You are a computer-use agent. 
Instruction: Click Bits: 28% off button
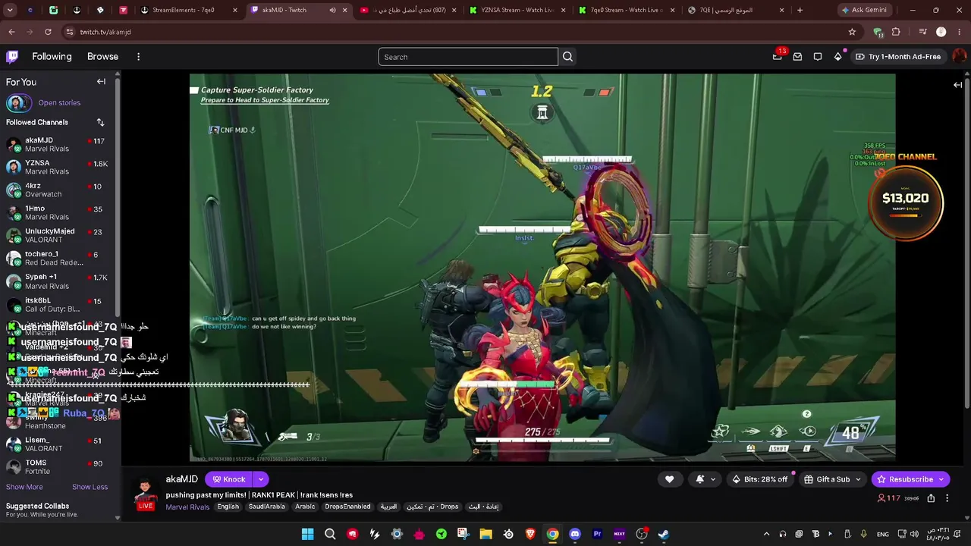759,479
